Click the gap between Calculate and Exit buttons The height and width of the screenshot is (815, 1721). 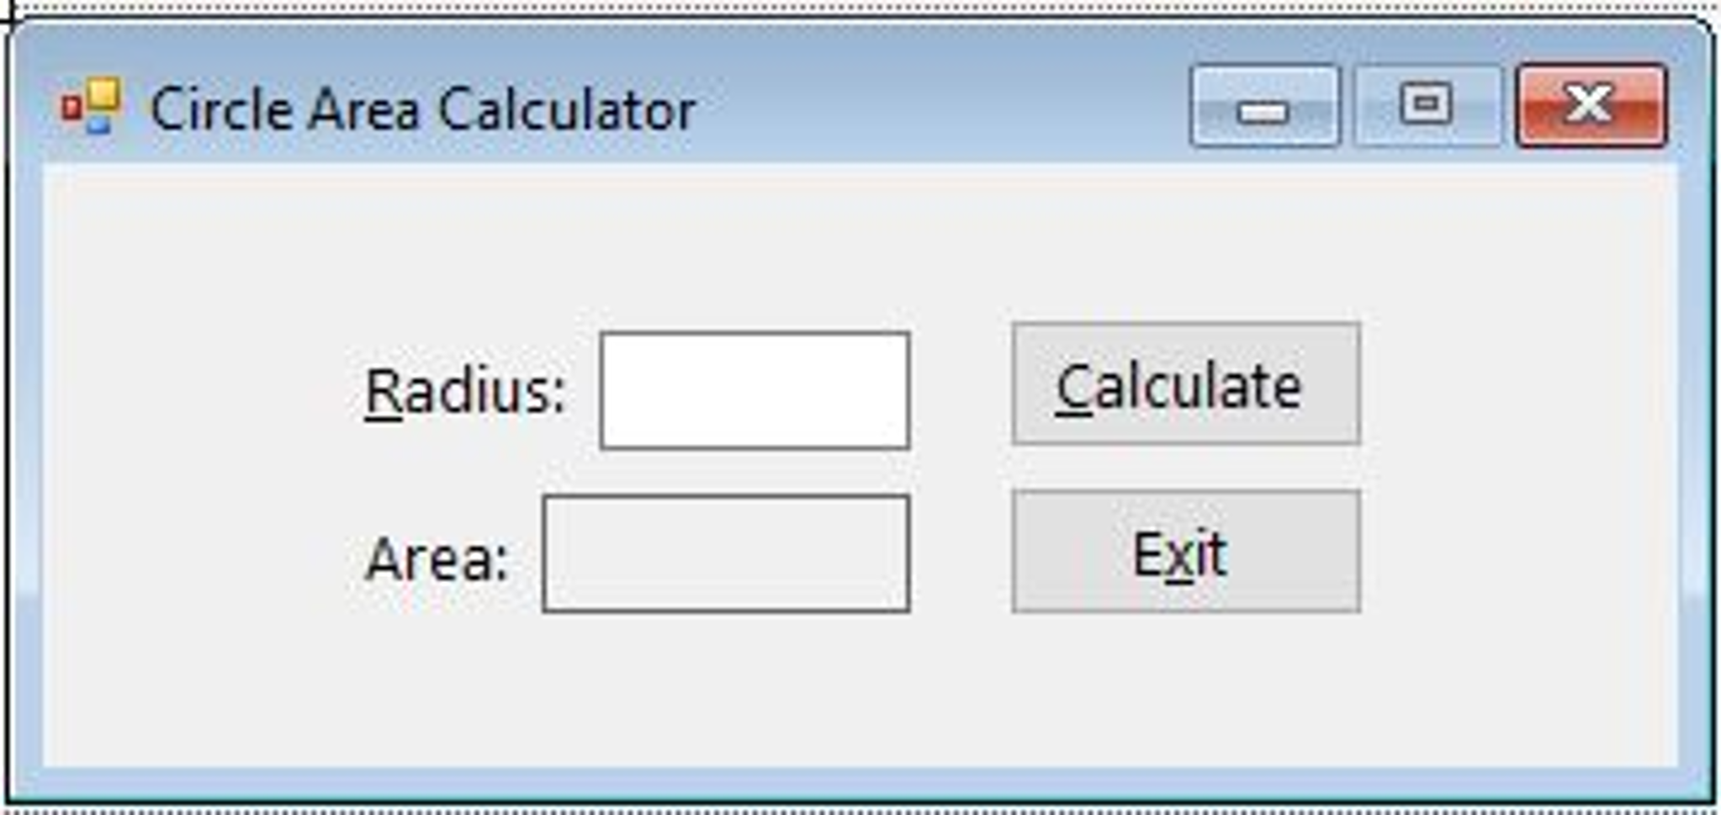pyautogui.click(x=1184, y=467)
